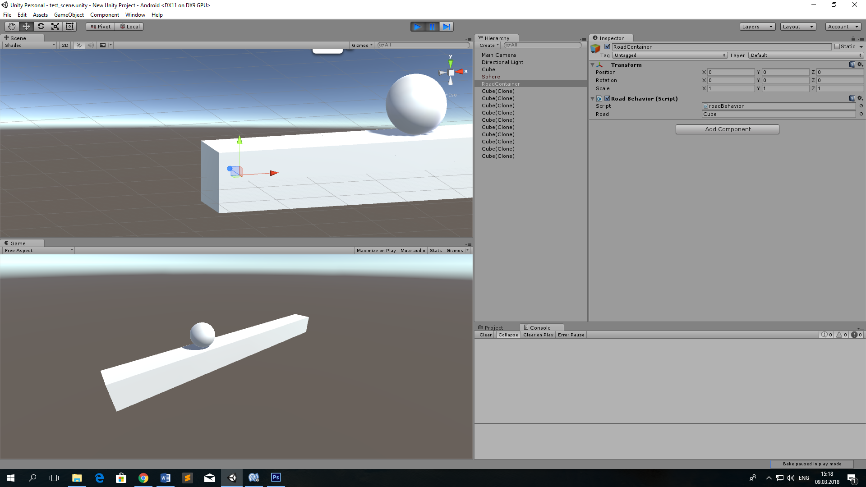Select the Sphere object in Hierarchy

click(491, 76)
